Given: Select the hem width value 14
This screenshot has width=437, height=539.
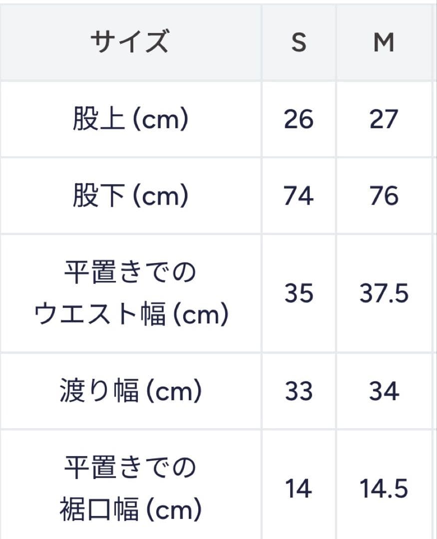Looking at the screenshot, I should click(x=299, y=488).
